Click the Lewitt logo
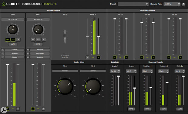Viewport: 188px width, 114px height. 11,4
